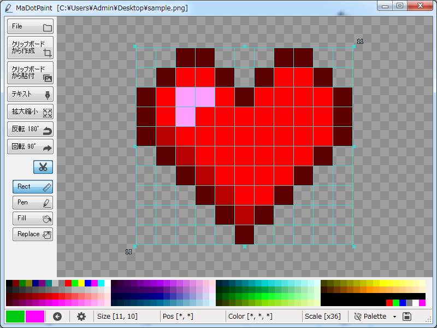Select the テキスト text tool
The image size is (437, 328).
(x=30, y=94)
